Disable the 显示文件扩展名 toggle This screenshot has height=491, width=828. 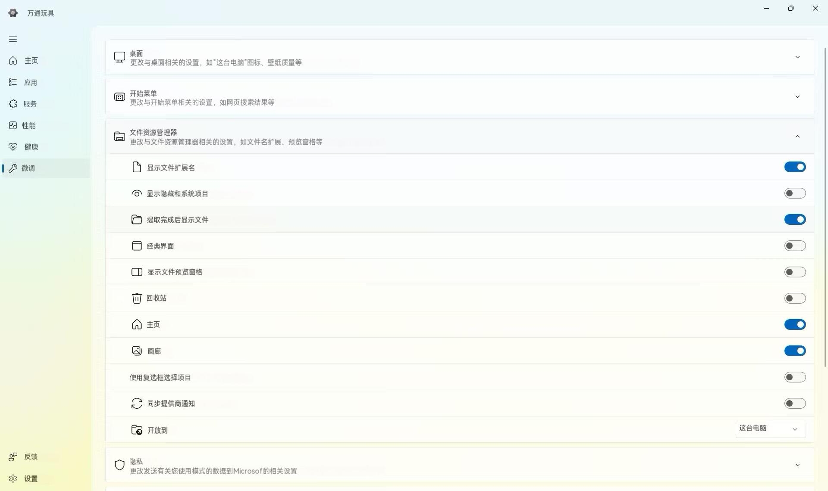point(795,167)
